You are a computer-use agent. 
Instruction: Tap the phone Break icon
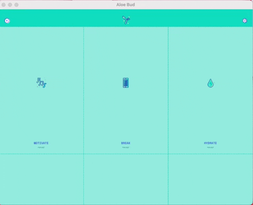point(125,83)
